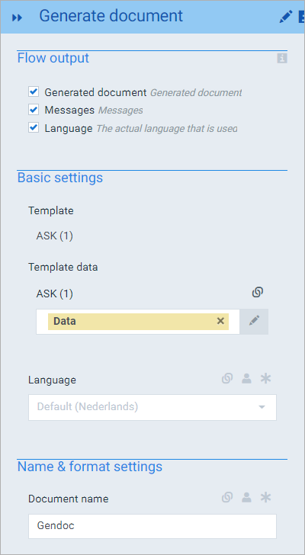Viewport: 305px width, 555px height.
Task: Open the Default (Nederlands) language dropdown
Action: pos(152,407)
